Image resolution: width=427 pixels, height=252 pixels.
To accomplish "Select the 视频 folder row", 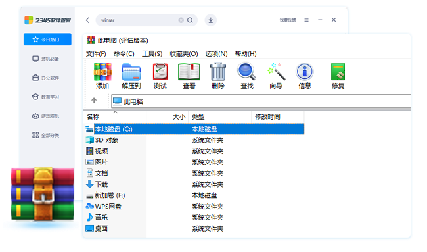I will point(194,151).
